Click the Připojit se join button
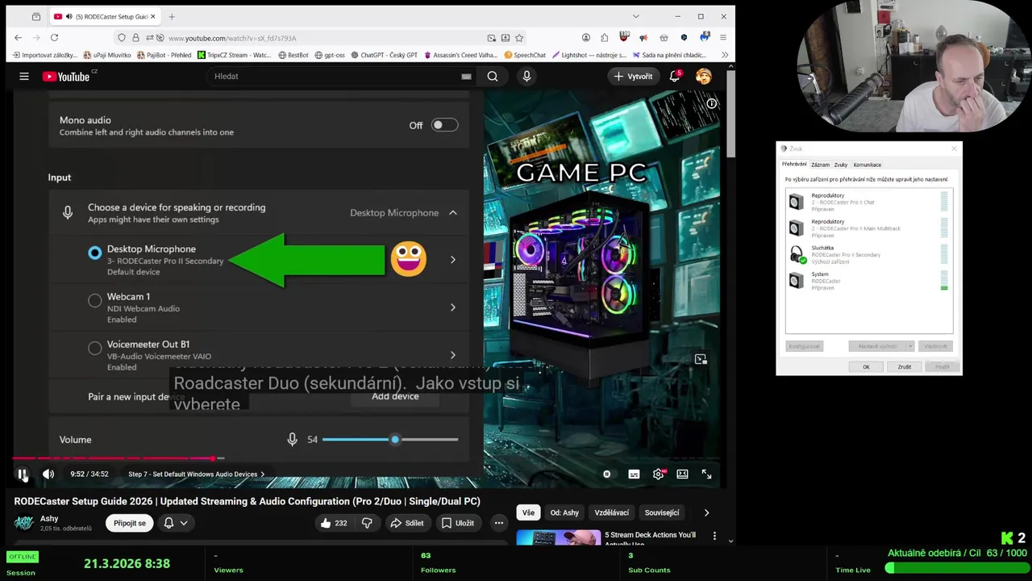The image size is (1032, 581). [x=130, y=523]
